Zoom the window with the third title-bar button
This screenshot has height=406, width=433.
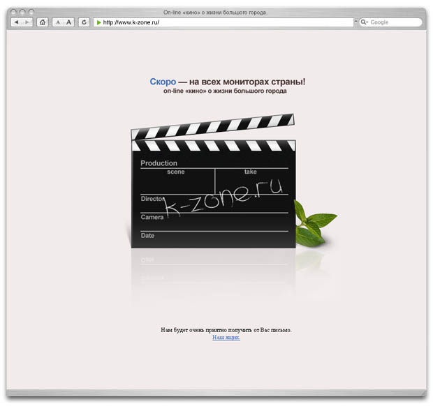pyautogui.click(x=31, y=12)
